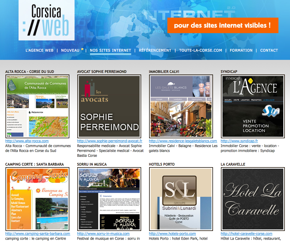290x241 pixels.
Task: Follow the www.alta-rocca.com link
Action: coord(27,141)
